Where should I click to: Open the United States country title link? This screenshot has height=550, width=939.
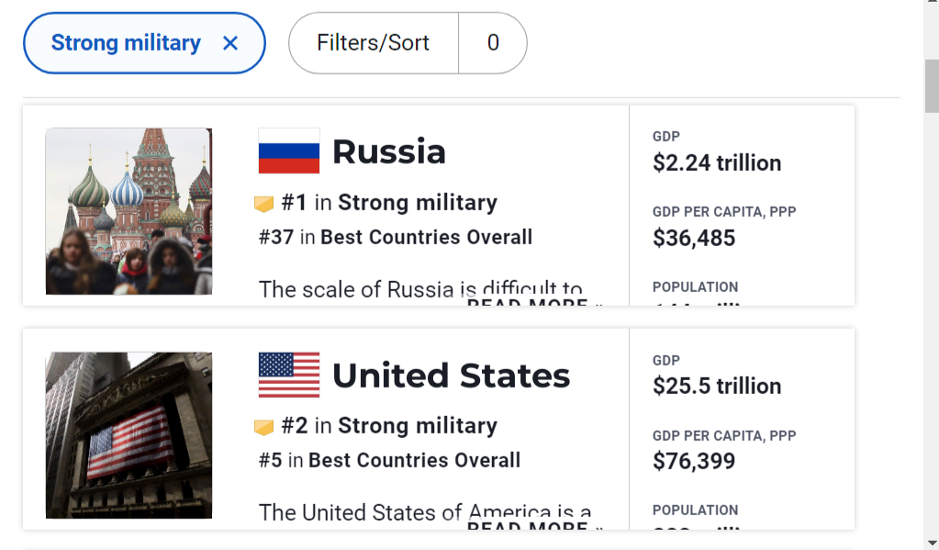click(x=451, y=376)
